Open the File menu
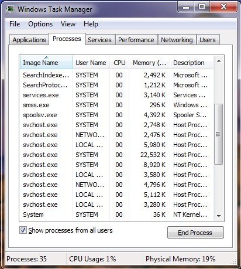 point(15,24)
